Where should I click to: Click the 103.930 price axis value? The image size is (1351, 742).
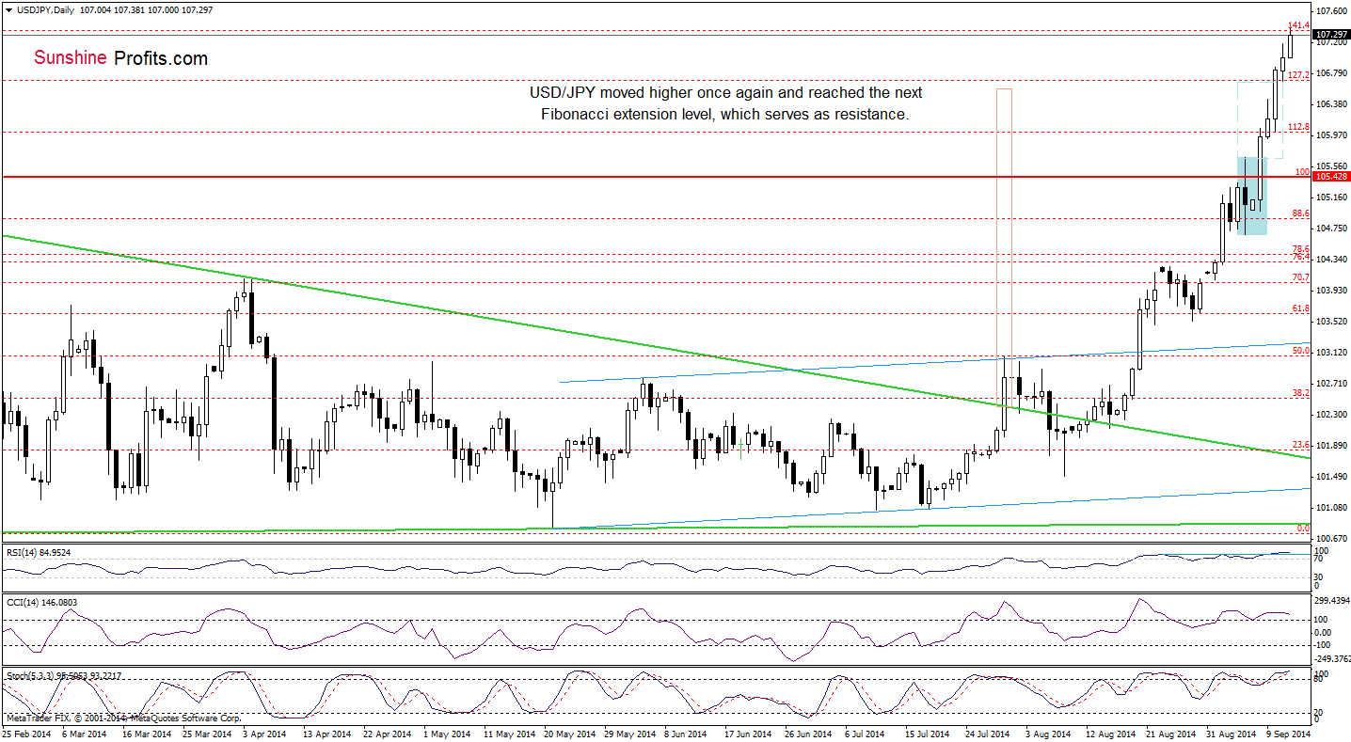coord(1332,290)
